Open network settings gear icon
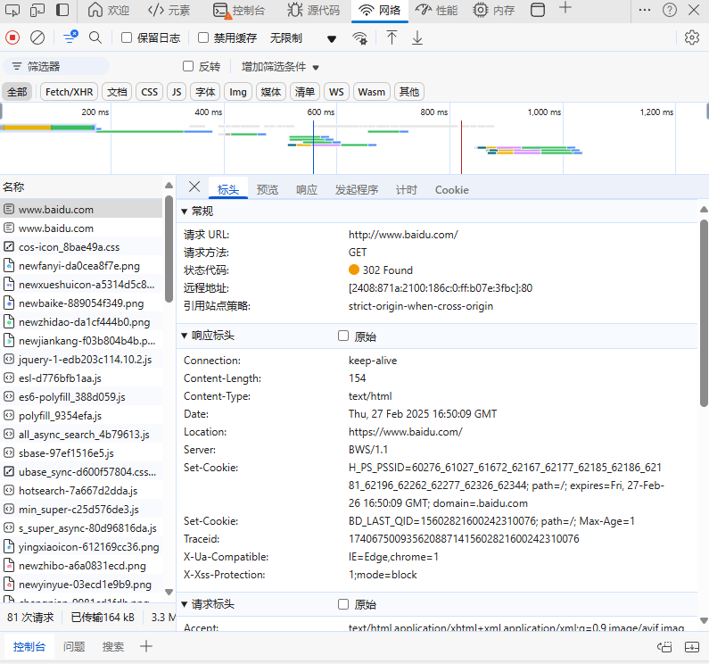709x664 pixels. pyautogui.click(x=692, y=37)
